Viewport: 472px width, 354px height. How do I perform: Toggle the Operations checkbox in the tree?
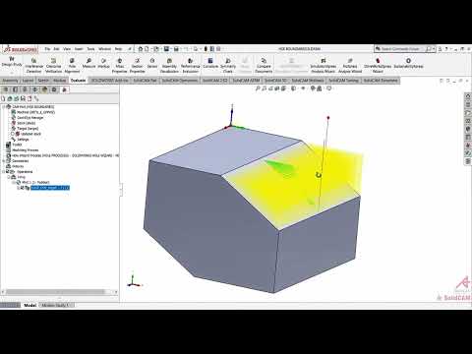8,171
